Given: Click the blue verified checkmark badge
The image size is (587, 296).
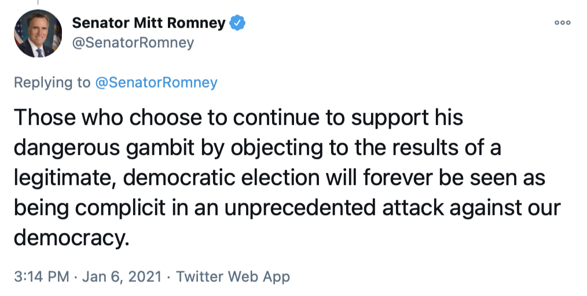Looking at the screenshot, I should 238,23.
